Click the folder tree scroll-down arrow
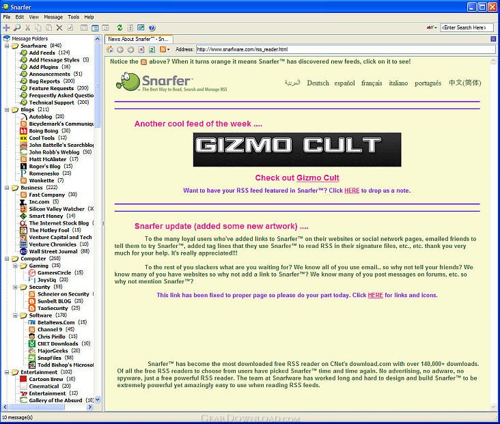The image size is (500, 424). [98, 399]
